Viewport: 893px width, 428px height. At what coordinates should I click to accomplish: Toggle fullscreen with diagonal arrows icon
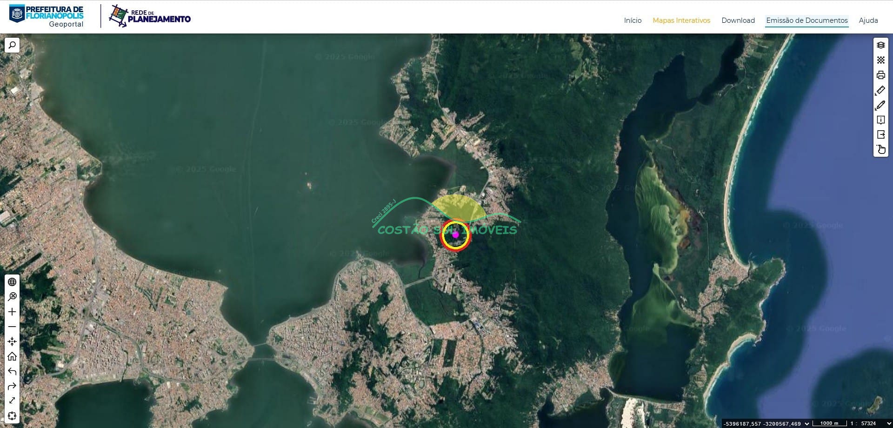(12, 401)
